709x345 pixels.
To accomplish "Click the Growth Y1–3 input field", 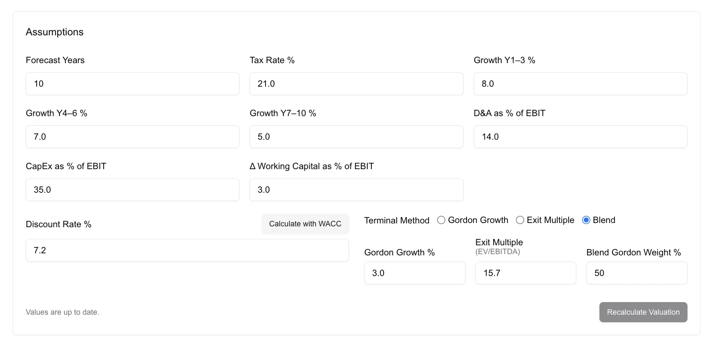I will tap(580, 84).
